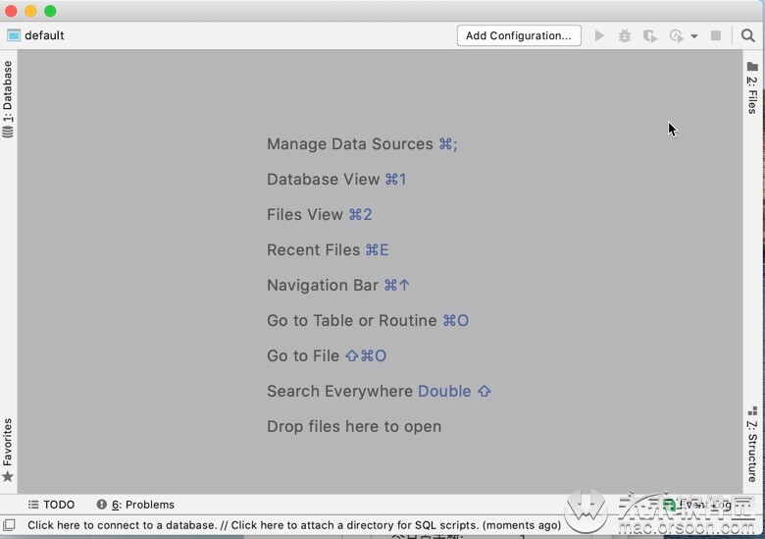
Task: Click the Run play icon in toolbar
Action: click(x=599, y=35)
